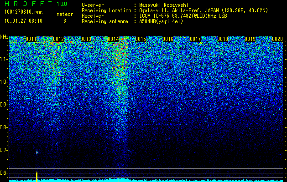Image resolution: width=287 pixels, height=182 pixels.
Task: Select the filename 1001270810.png
Action: pyautogui.click(x=24, y=12)
